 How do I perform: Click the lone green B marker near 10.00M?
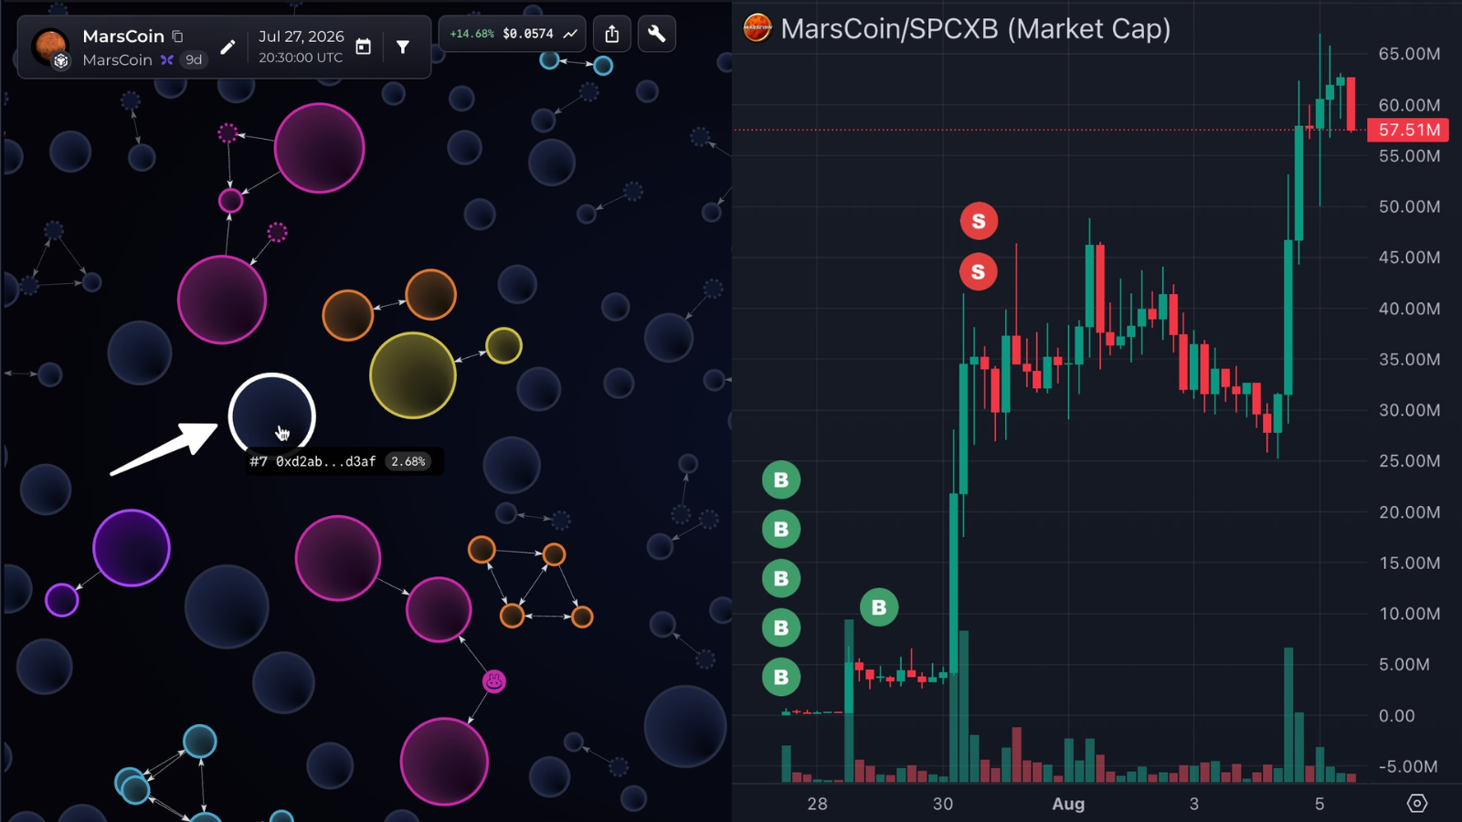[x=879, y=607]
